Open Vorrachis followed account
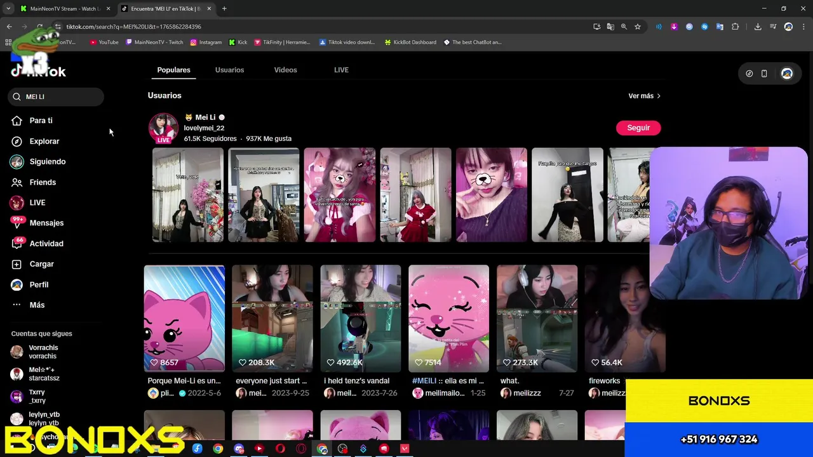813x457 pixels. click(x=43, y=352)
